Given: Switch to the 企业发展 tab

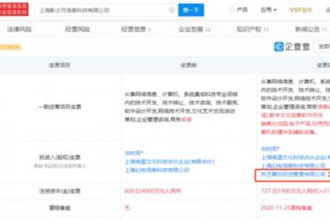Looking at the screenshot, I should click(x=195, y=29).
